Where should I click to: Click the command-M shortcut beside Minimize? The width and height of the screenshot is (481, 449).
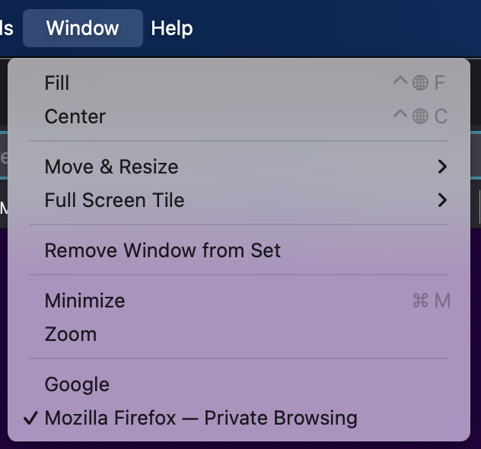tap(432, 301)
